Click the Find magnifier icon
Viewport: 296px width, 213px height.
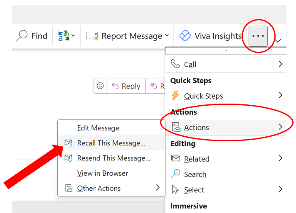tap(22, 36)
